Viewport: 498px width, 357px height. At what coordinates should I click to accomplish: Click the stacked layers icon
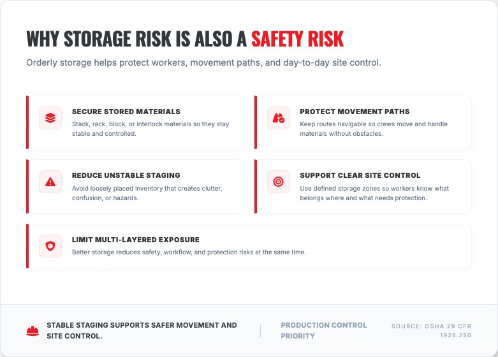click(x=50, y=118)
